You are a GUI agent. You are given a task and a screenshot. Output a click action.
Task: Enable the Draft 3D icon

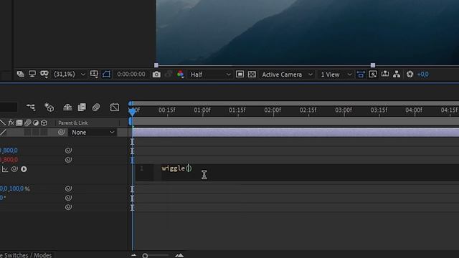(x=49, y=107)
